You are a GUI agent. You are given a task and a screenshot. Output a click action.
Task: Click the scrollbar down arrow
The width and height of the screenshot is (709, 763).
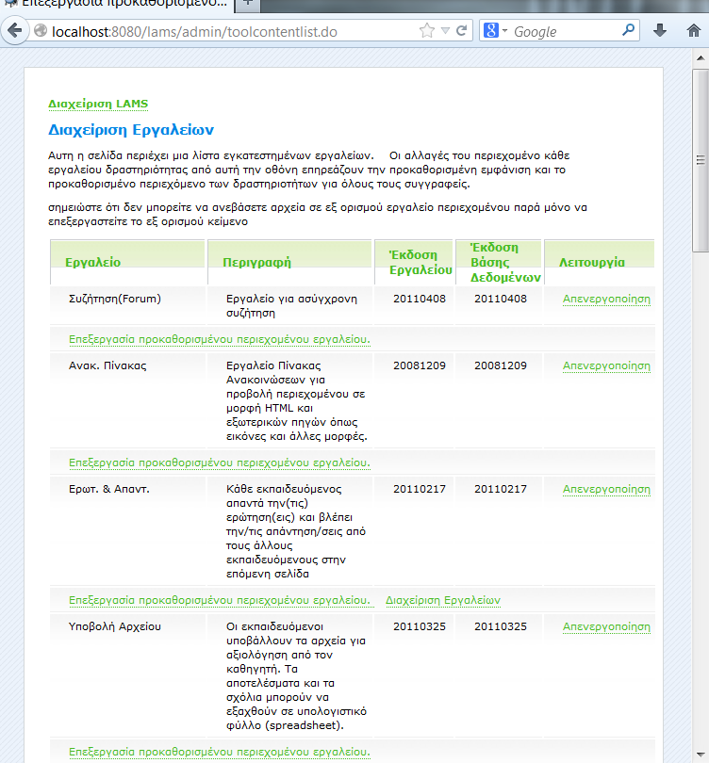coord(701,755)
